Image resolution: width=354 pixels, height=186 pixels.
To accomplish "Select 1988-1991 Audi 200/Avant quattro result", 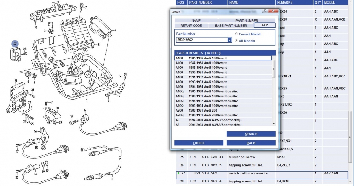I will pyautogui.click(x=223, y=115).
